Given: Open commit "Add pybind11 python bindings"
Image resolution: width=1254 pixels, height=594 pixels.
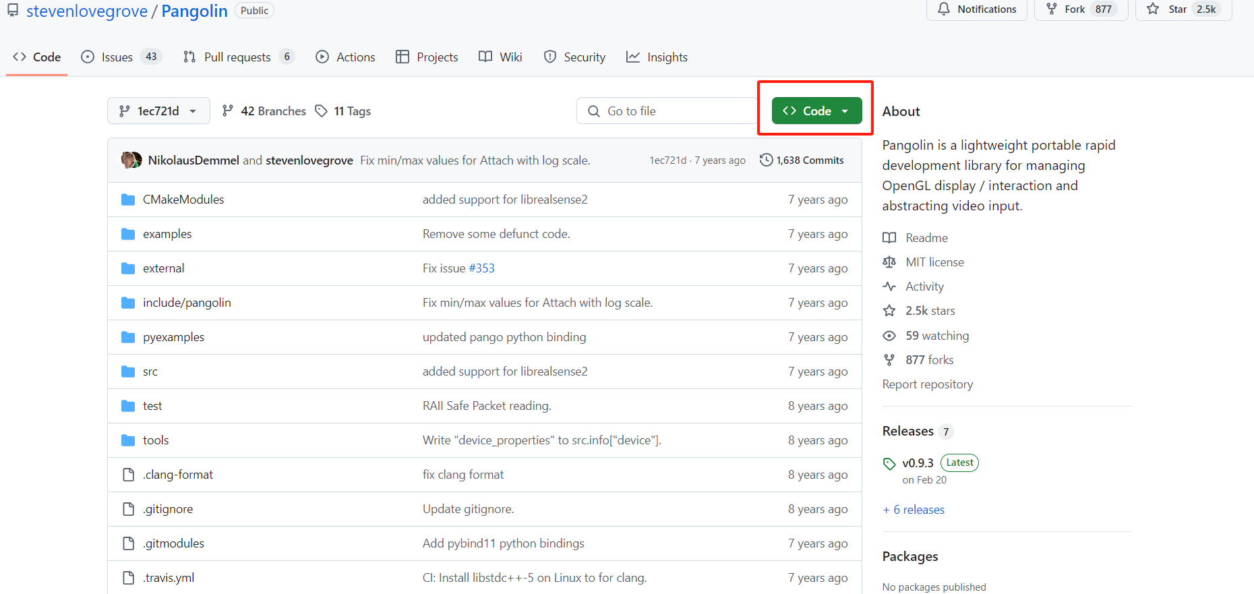Looking at the screenshot, I should point(504,543).
